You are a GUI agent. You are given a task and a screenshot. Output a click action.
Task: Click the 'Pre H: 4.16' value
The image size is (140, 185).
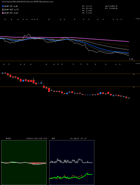[x=87, y=8]
